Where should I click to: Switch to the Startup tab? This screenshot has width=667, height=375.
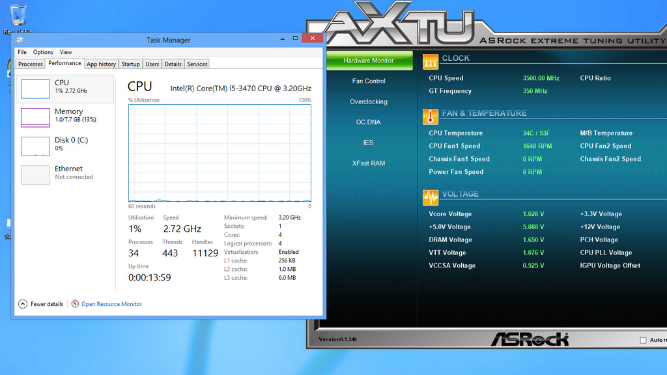130,64
